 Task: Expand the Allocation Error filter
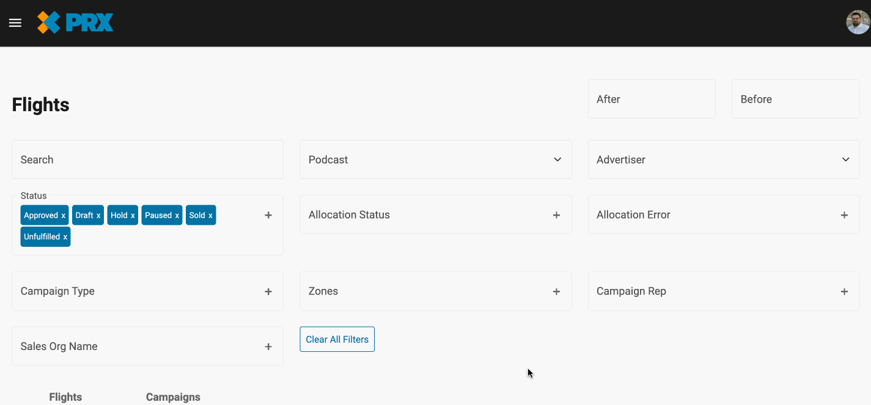click(844, 215)
